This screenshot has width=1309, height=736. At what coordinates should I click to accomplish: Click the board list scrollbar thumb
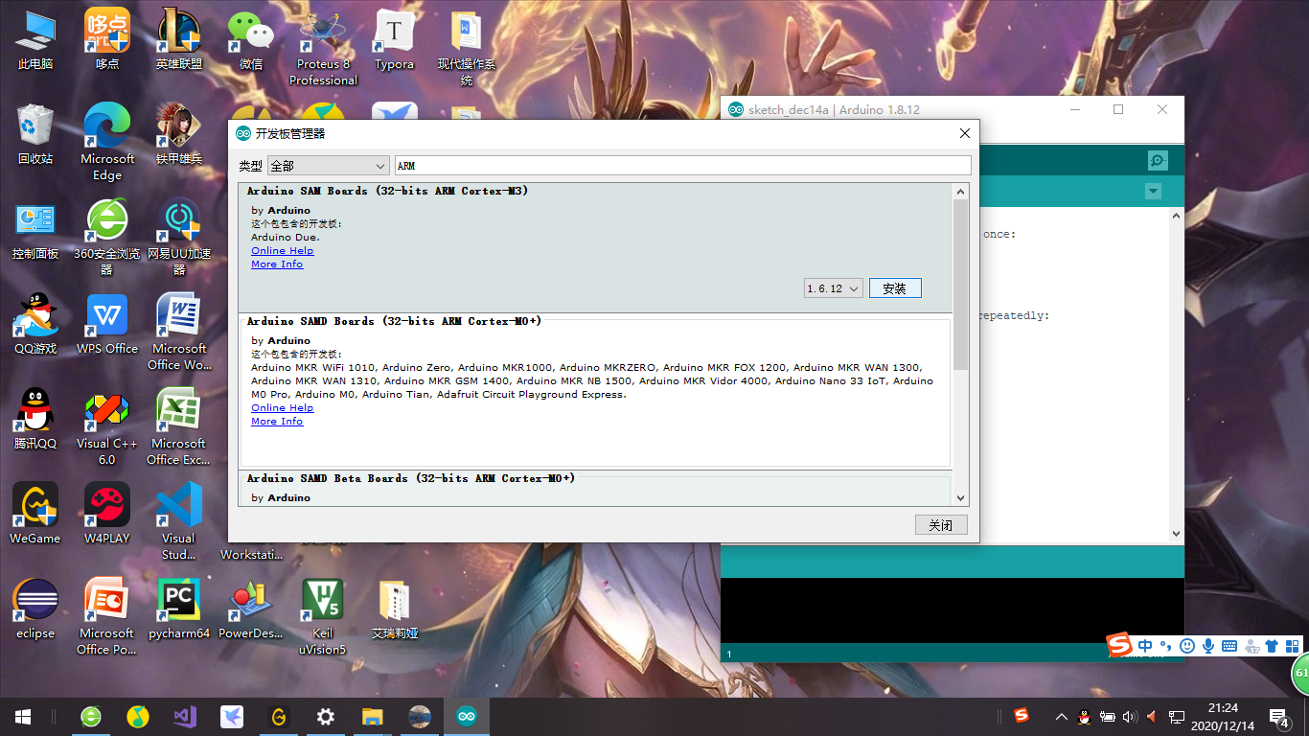(961, 285)
